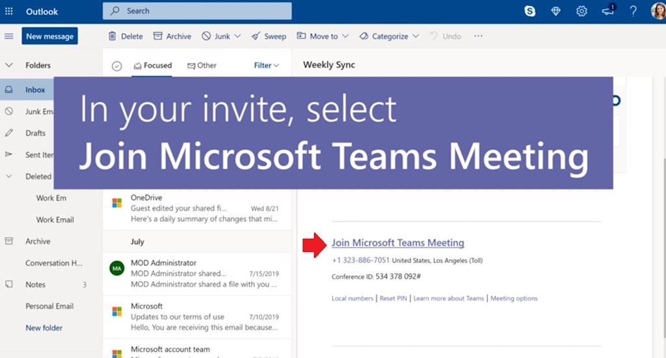Open the Meeting options link
Viewport: 666px width, 358px height.
[514, 299]
